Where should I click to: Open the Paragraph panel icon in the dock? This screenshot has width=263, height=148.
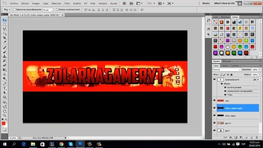208,35
